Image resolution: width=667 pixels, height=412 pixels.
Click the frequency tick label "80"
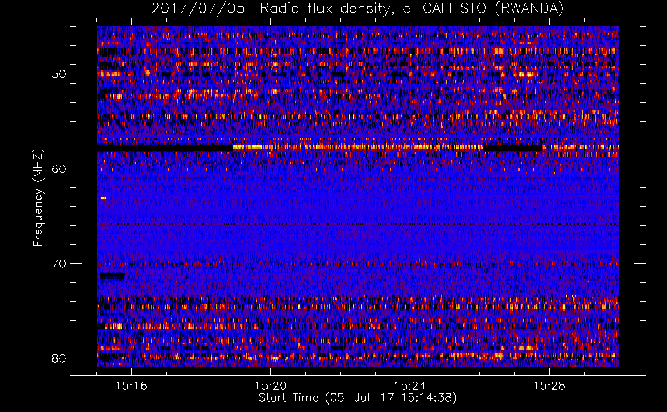point(59,358)
